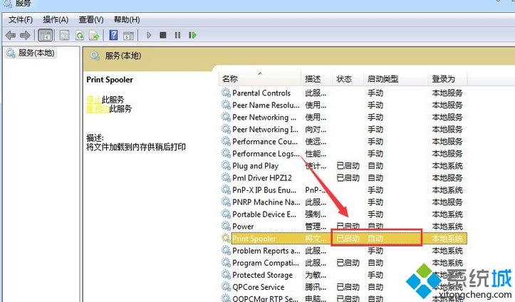Click the gear icon beside Program Compati...

226,263
